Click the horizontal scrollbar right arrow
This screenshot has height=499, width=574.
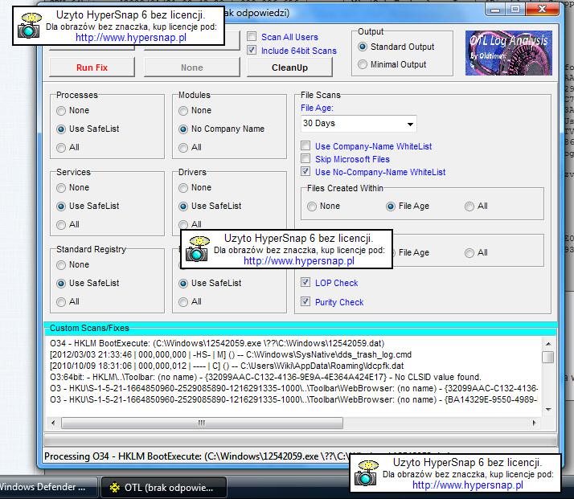pyautogui.click(x=534, y=423)
